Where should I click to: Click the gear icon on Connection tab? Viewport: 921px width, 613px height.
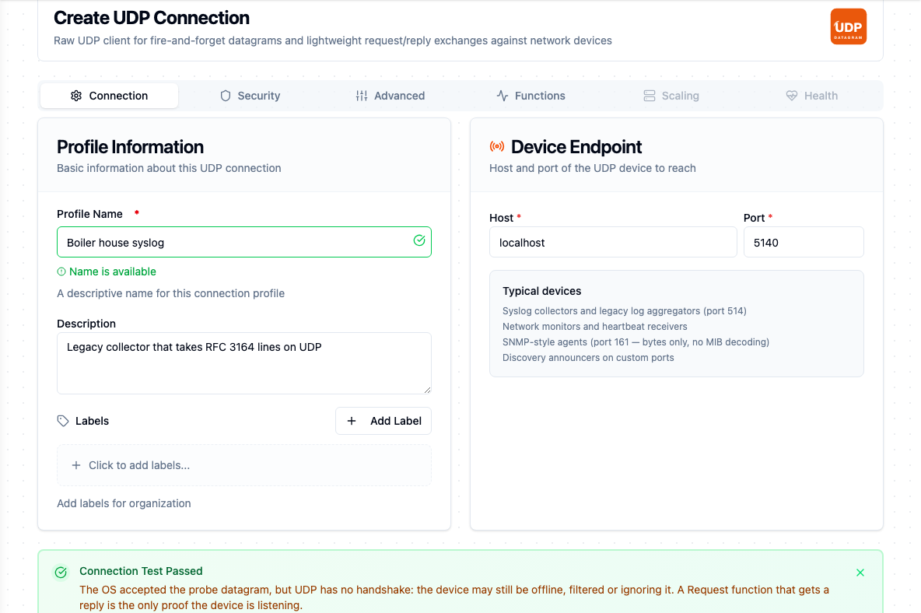pos(76,96)
